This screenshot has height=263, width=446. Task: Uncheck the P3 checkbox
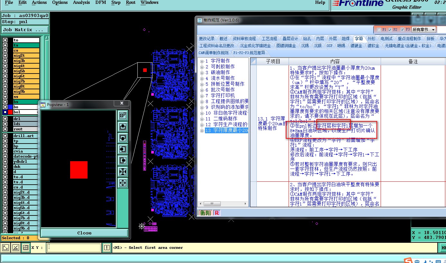click(x=402, y=30)
